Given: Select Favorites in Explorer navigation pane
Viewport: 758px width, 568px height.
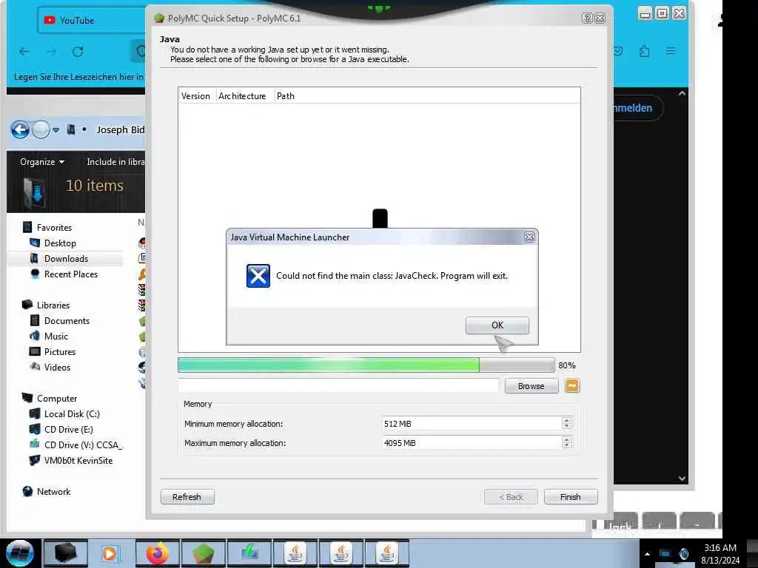Looking at the screenshot, I should [x=54, y=228].
